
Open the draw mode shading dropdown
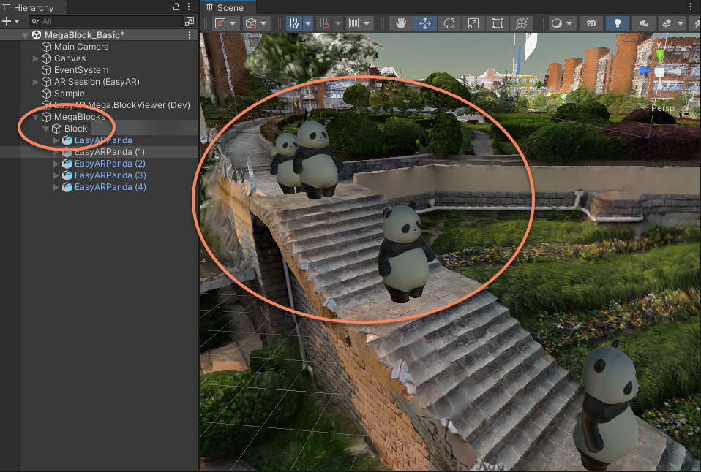point(561,23)
